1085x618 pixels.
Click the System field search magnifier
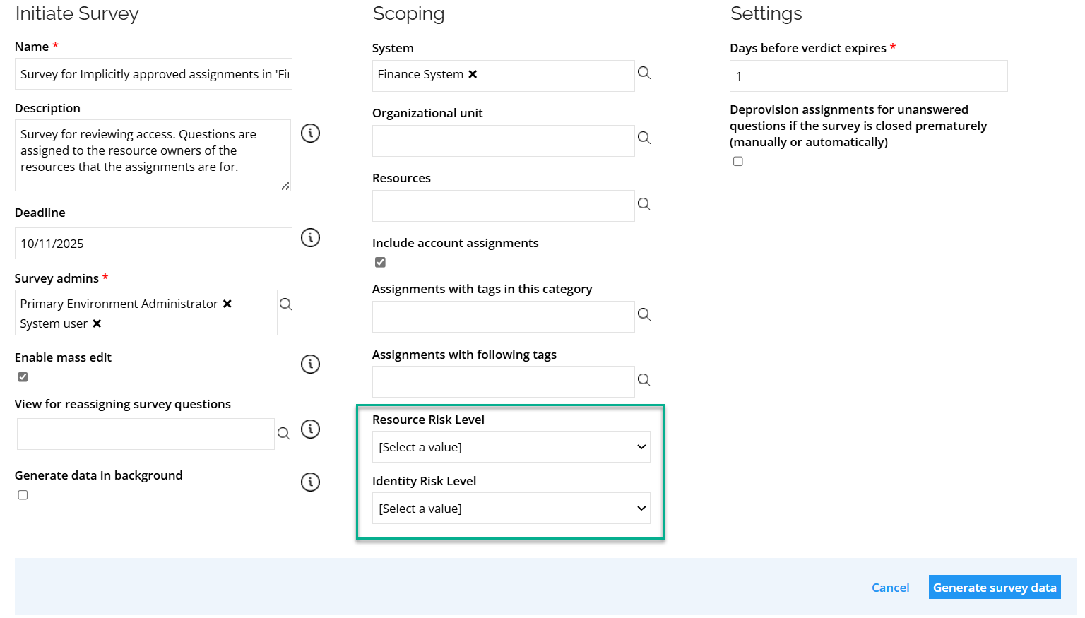click(x=644, y=73)
